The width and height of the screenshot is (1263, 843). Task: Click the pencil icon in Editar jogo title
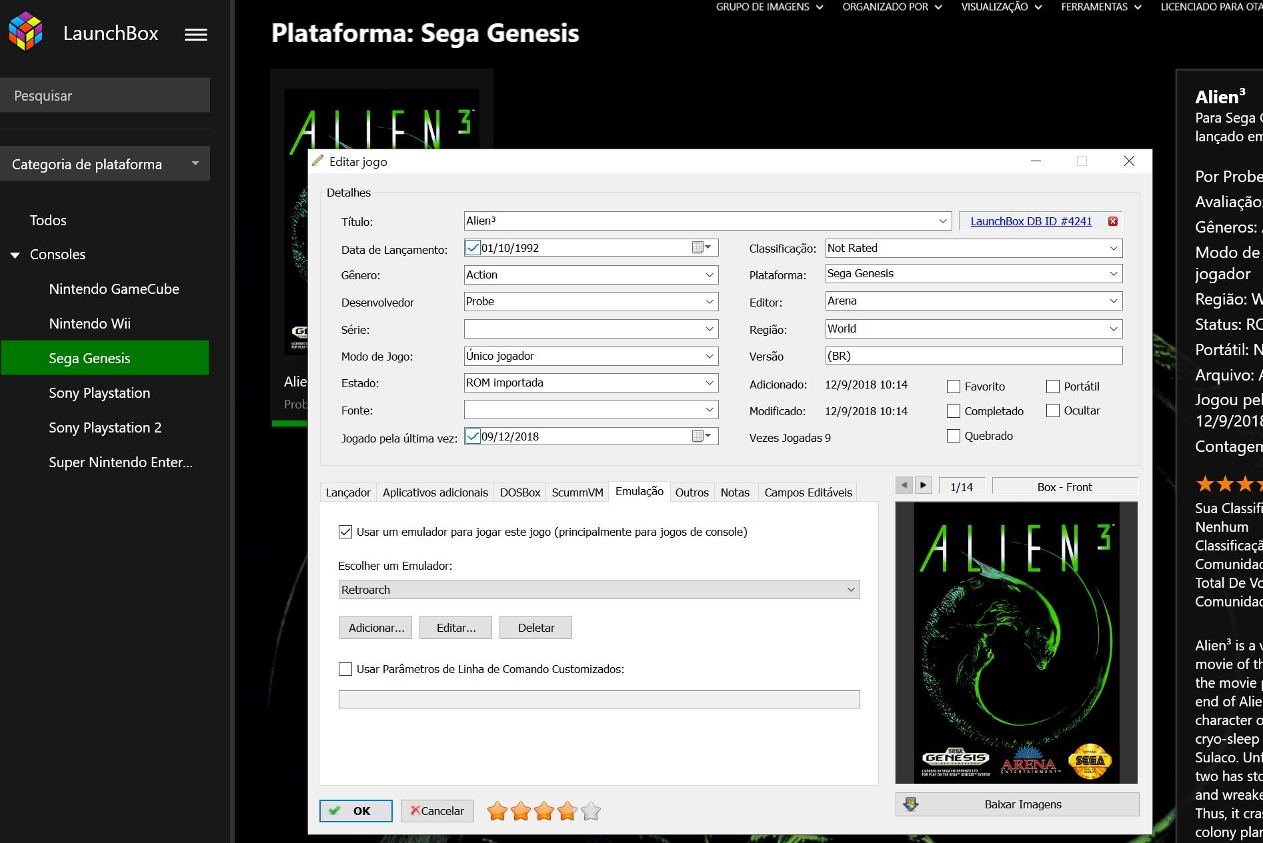(318, 161)
